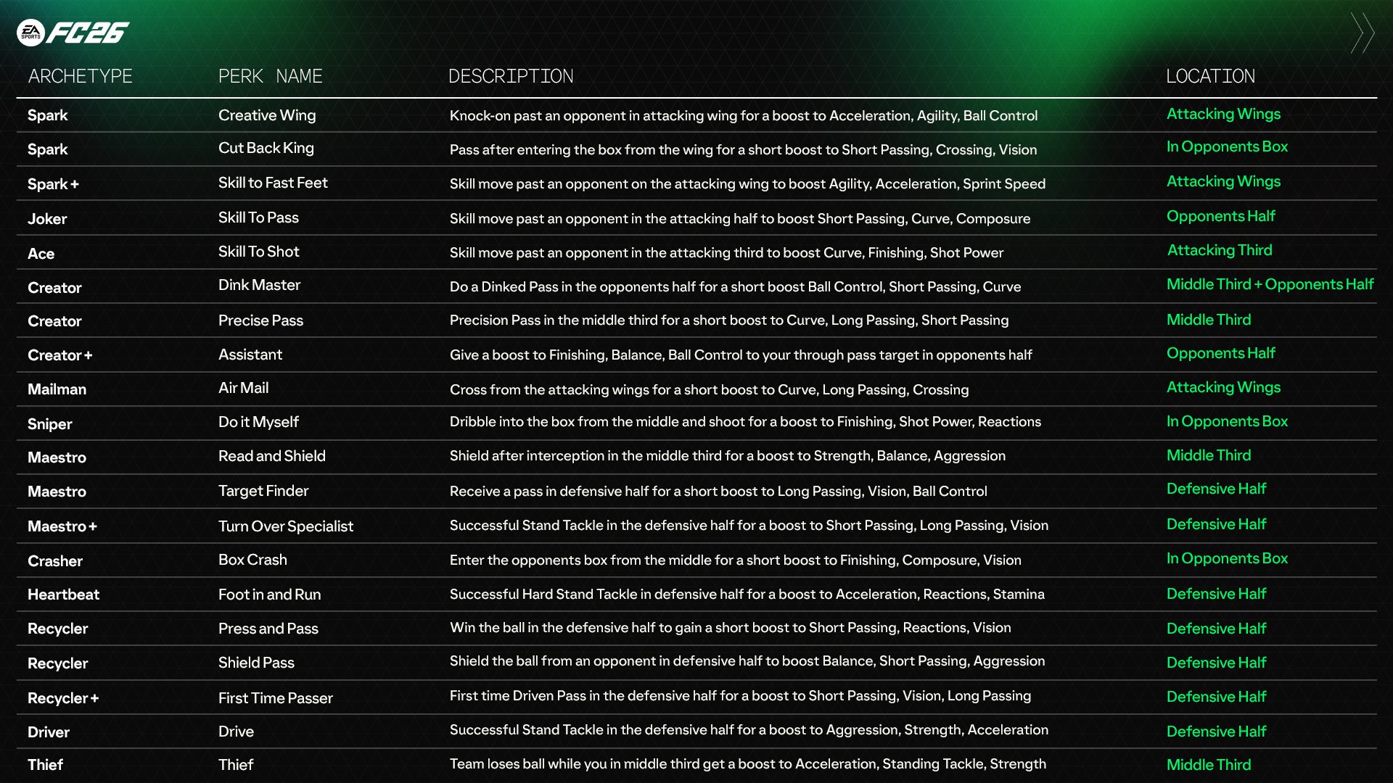Select the ARCHETYPE column header
The height and width of the screenshot is (783, 1393).
(80, 76)
